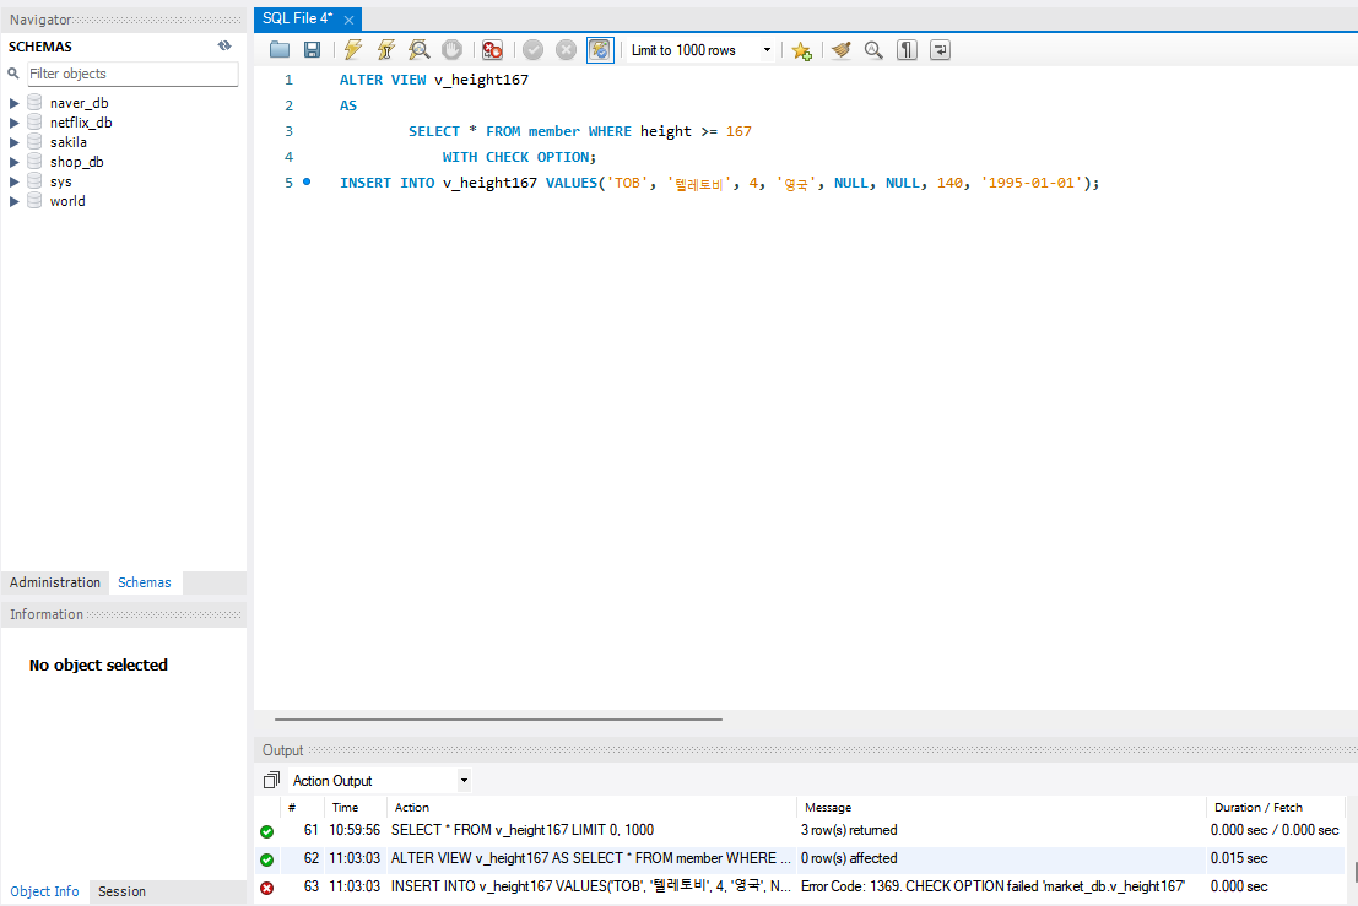The height and width of the screenshot is (906, 1358).
Task: Open the Action Output dropdown
Action: (464, 780)
